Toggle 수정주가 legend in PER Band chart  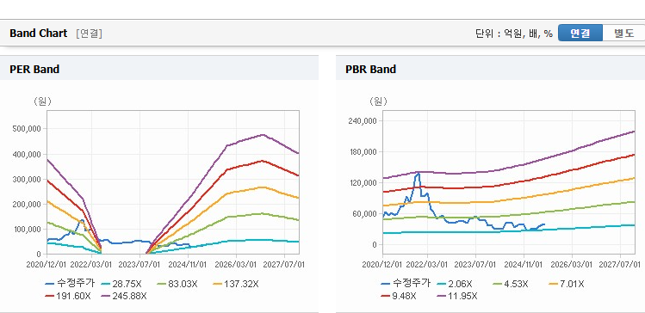coord(70,283)
